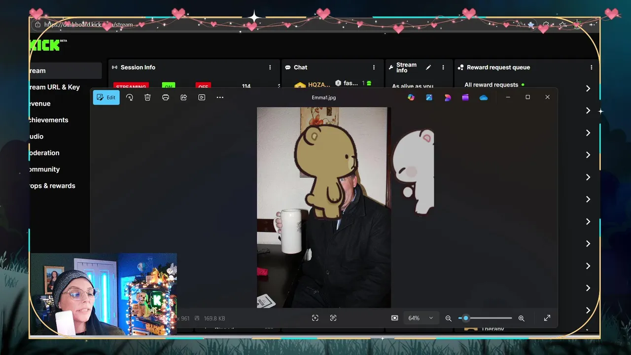Edit Stream info with pencil icon
Screen dimensions: 631x355
click(x=428, y=68)
